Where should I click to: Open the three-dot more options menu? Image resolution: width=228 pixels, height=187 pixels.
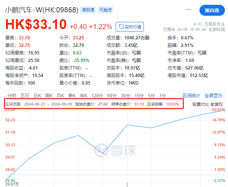click(x=189, y=10)
